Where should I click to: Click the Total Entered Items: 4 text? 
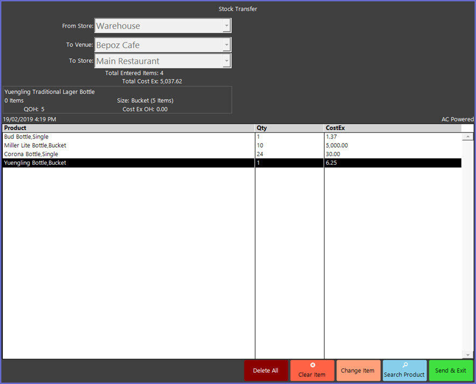pyautogui.click(x=134, y=73)
